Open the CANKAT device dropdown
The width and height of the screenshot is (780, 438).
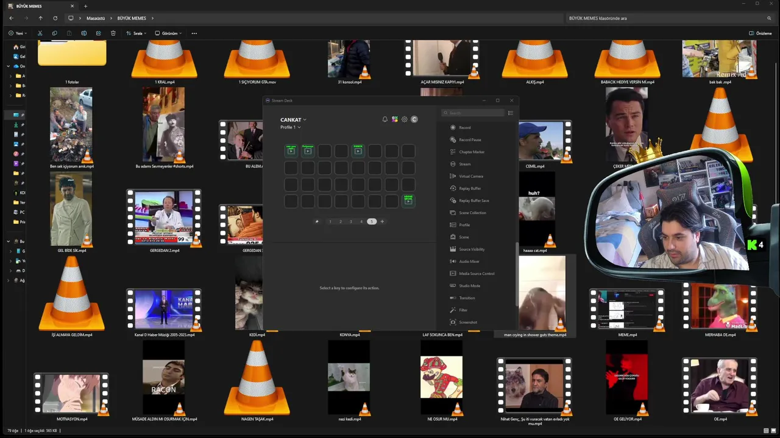point(293,120)
